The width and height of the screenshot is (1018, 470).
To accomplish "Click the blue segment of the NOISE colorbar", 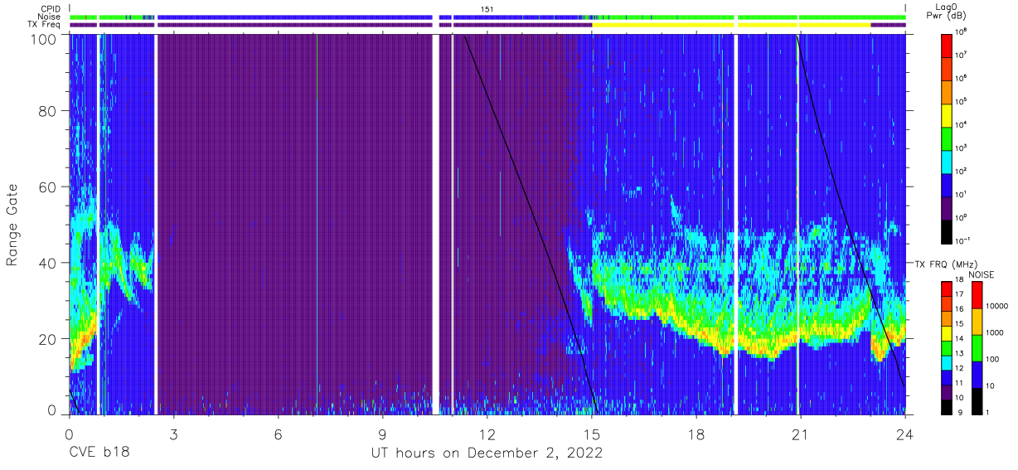I will pos(977,374).
